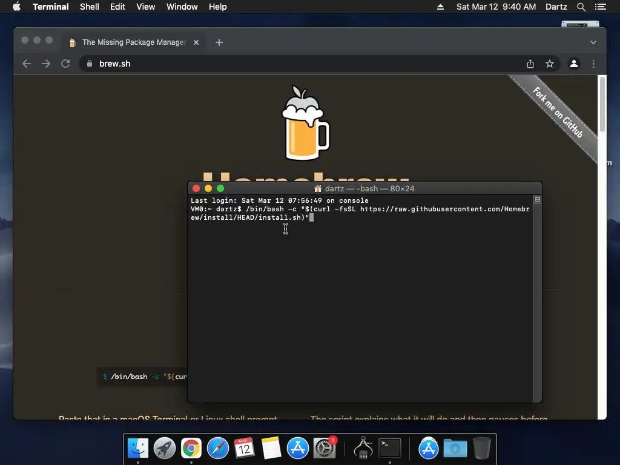620x465 pixels.
Task: Open the Dartz user menu
Action: pos(556,7)
